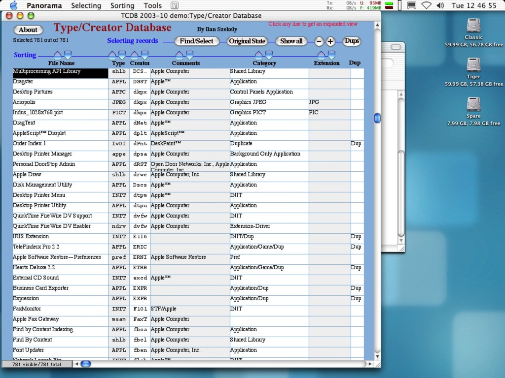Screen dimensions: 505x378
Task: Click the Order Index.1 record
Action: 188,145
